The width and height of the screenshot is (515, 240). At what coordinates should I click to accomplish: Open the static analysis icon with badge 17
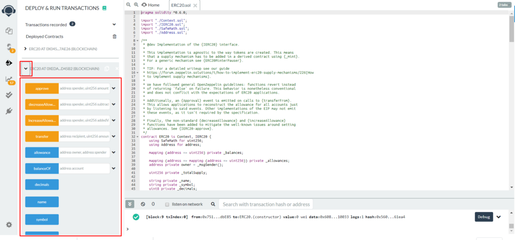pos(9,79)
